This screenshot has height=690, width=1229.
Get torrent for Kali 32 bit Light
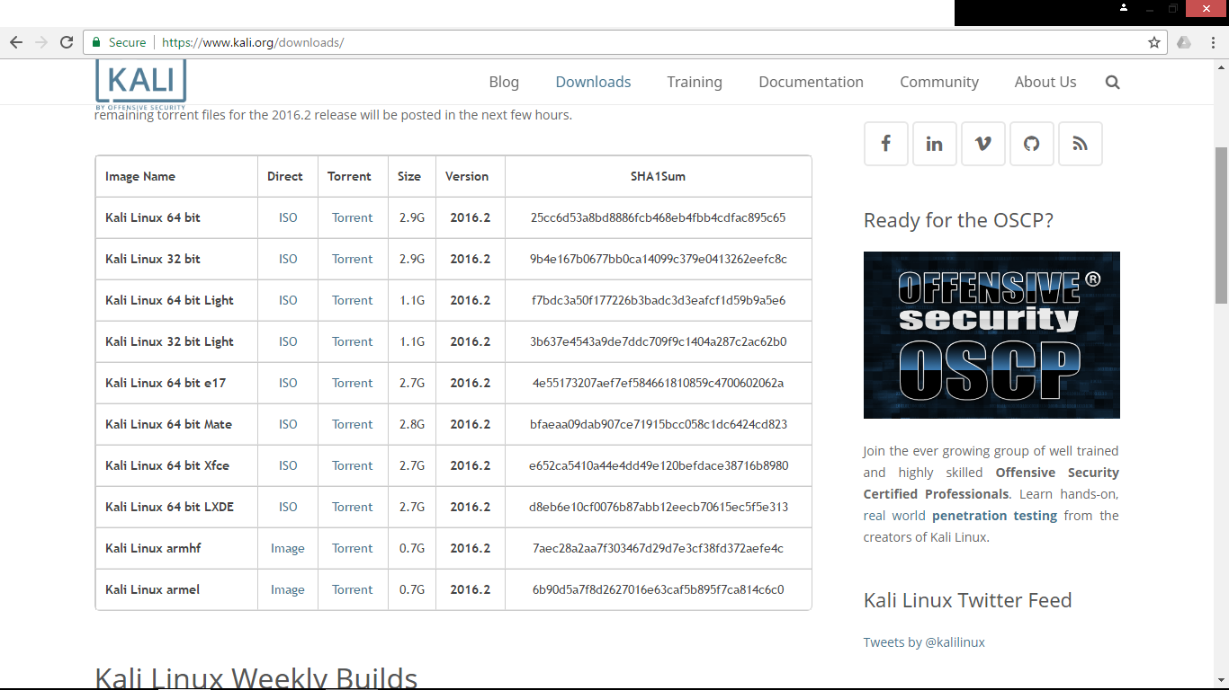click(x=352, y=341)
